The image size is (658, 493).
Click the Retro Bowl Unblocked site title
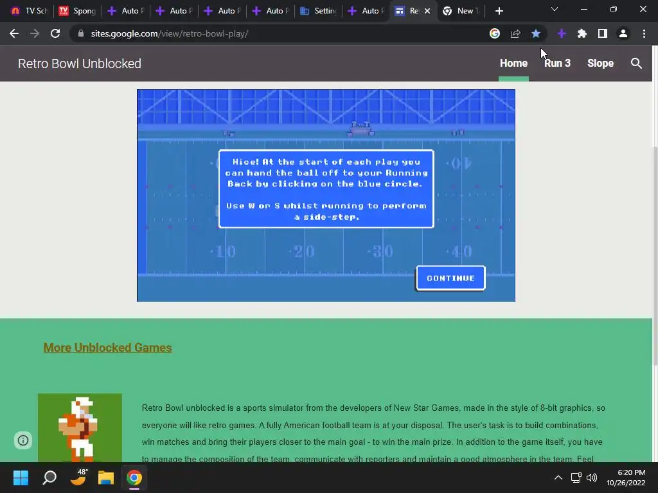coord(79,64)
